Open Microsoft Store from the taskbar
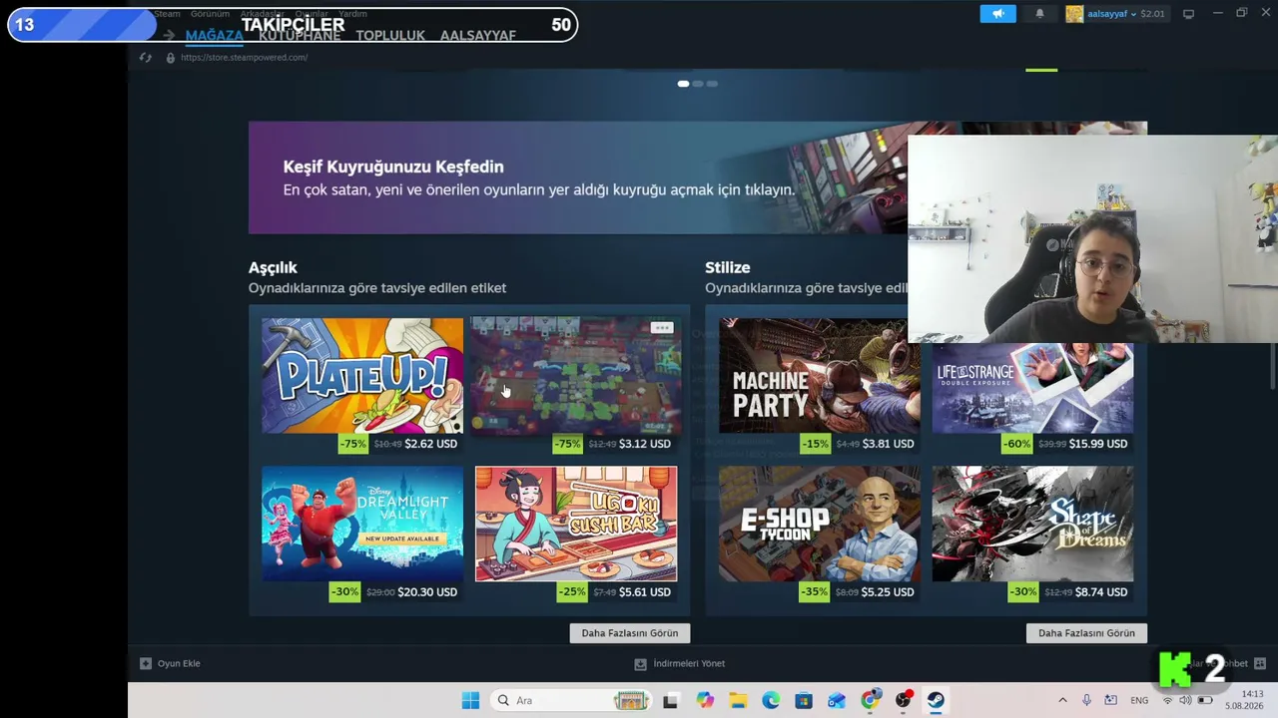This screenshot has height=718, width=1278. 804,700
